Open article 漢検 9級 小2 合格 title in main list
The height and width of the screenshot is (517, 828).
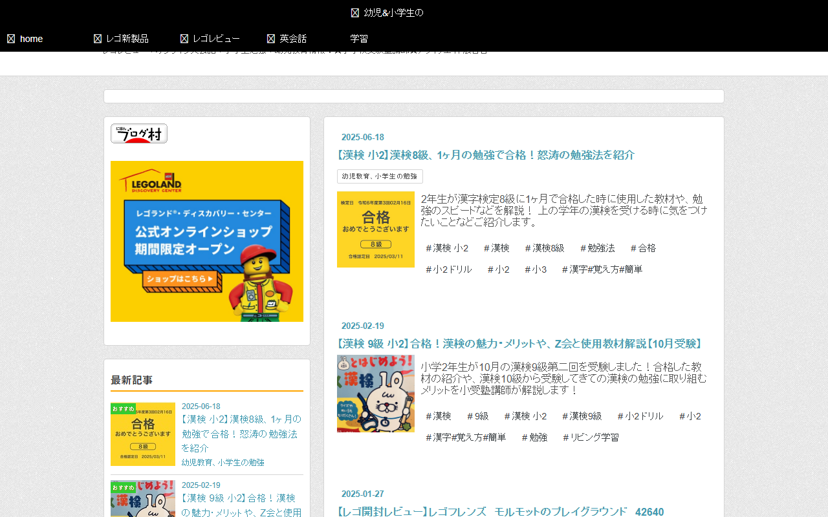click(x=521, y=344)
